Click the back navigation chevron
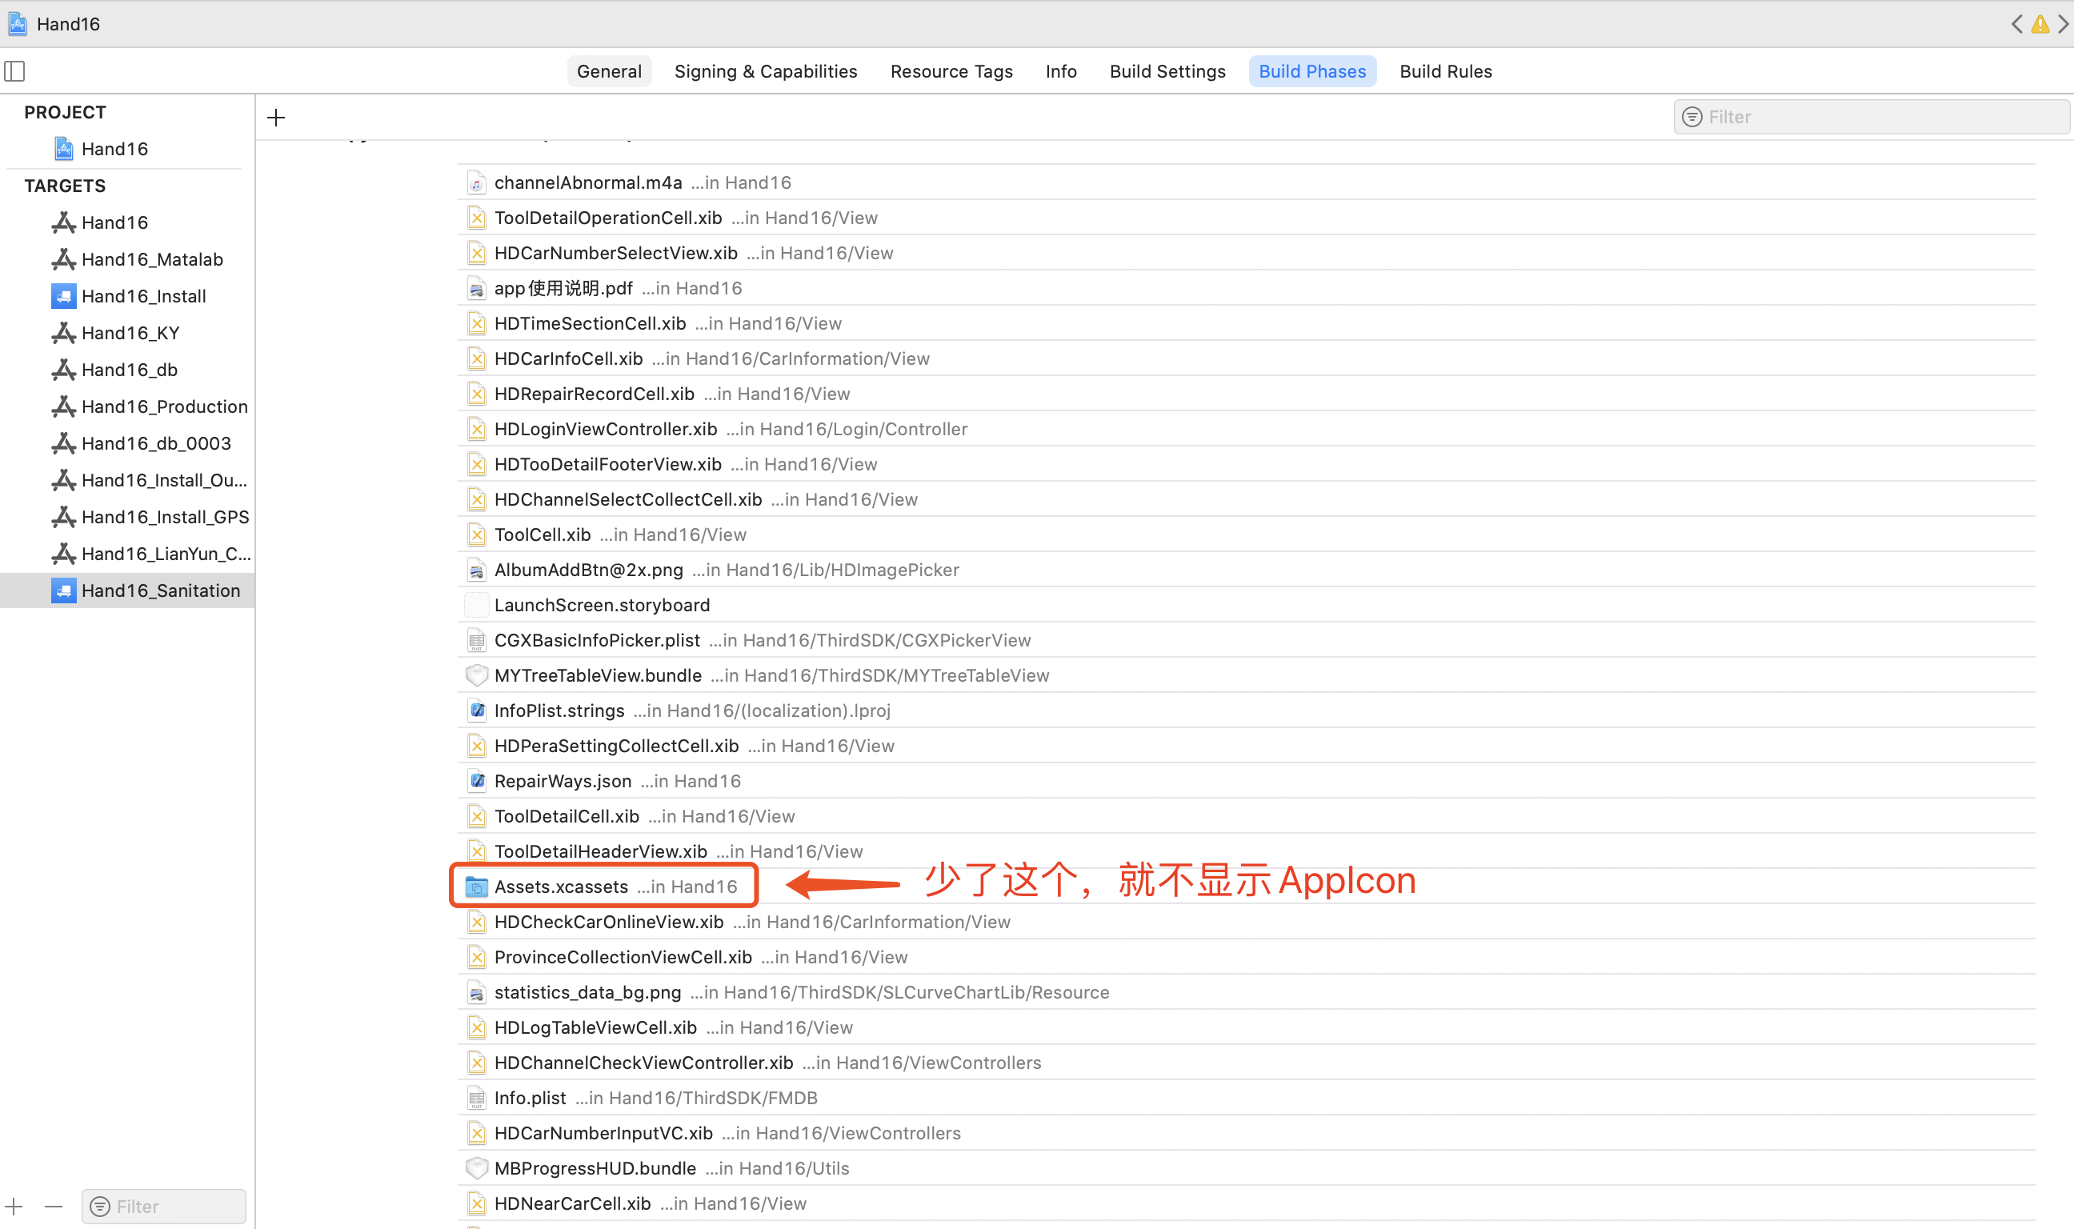The image size is (2074, 1229). [x=2017, y=24]
